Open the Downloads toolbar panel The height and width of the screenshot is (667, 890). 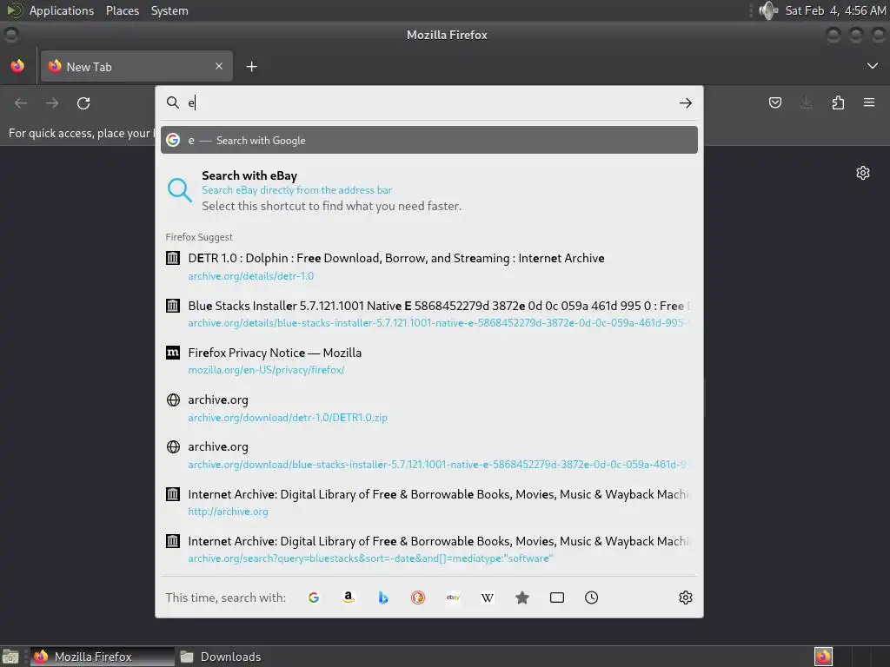tap(806, 102)
